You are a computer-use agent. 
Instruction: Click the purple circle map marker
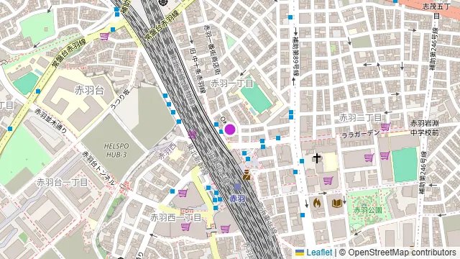[230, 129]
